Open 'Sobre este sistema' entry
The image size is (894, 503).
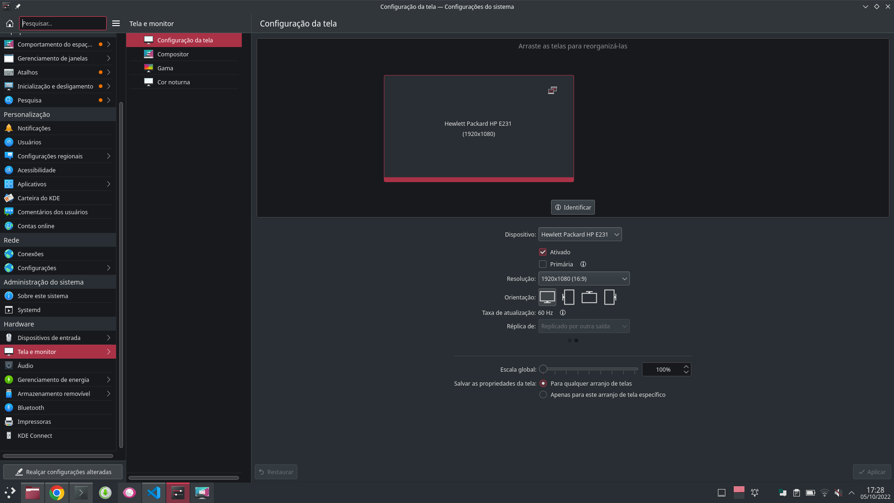click(58, 296)
